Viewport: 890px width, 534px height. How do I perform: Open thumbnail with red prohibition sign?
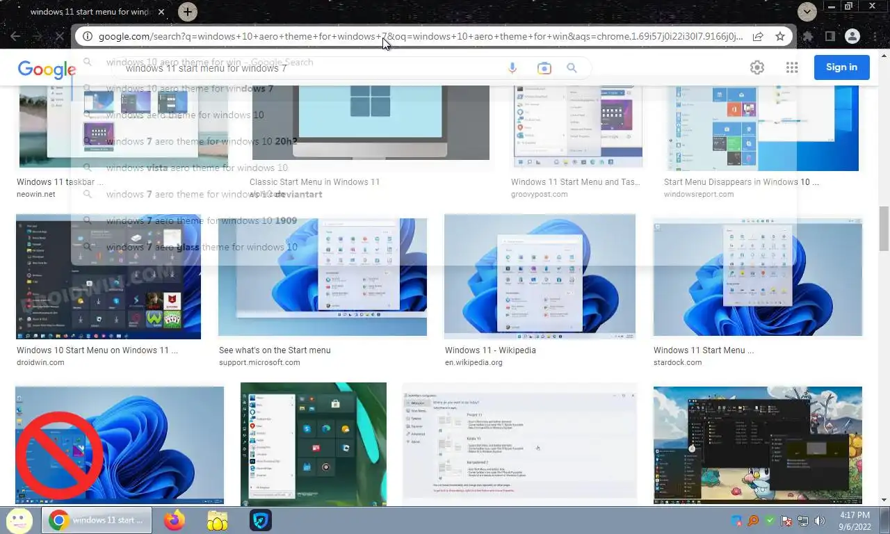120,445
